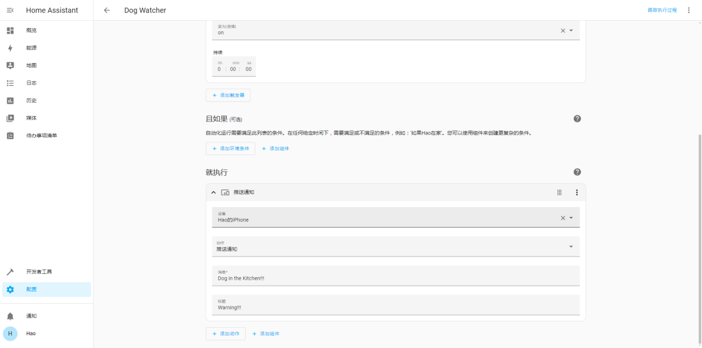
Task: Go back with the arrow next to Dog Watcher
Action: tap(107, 10)
